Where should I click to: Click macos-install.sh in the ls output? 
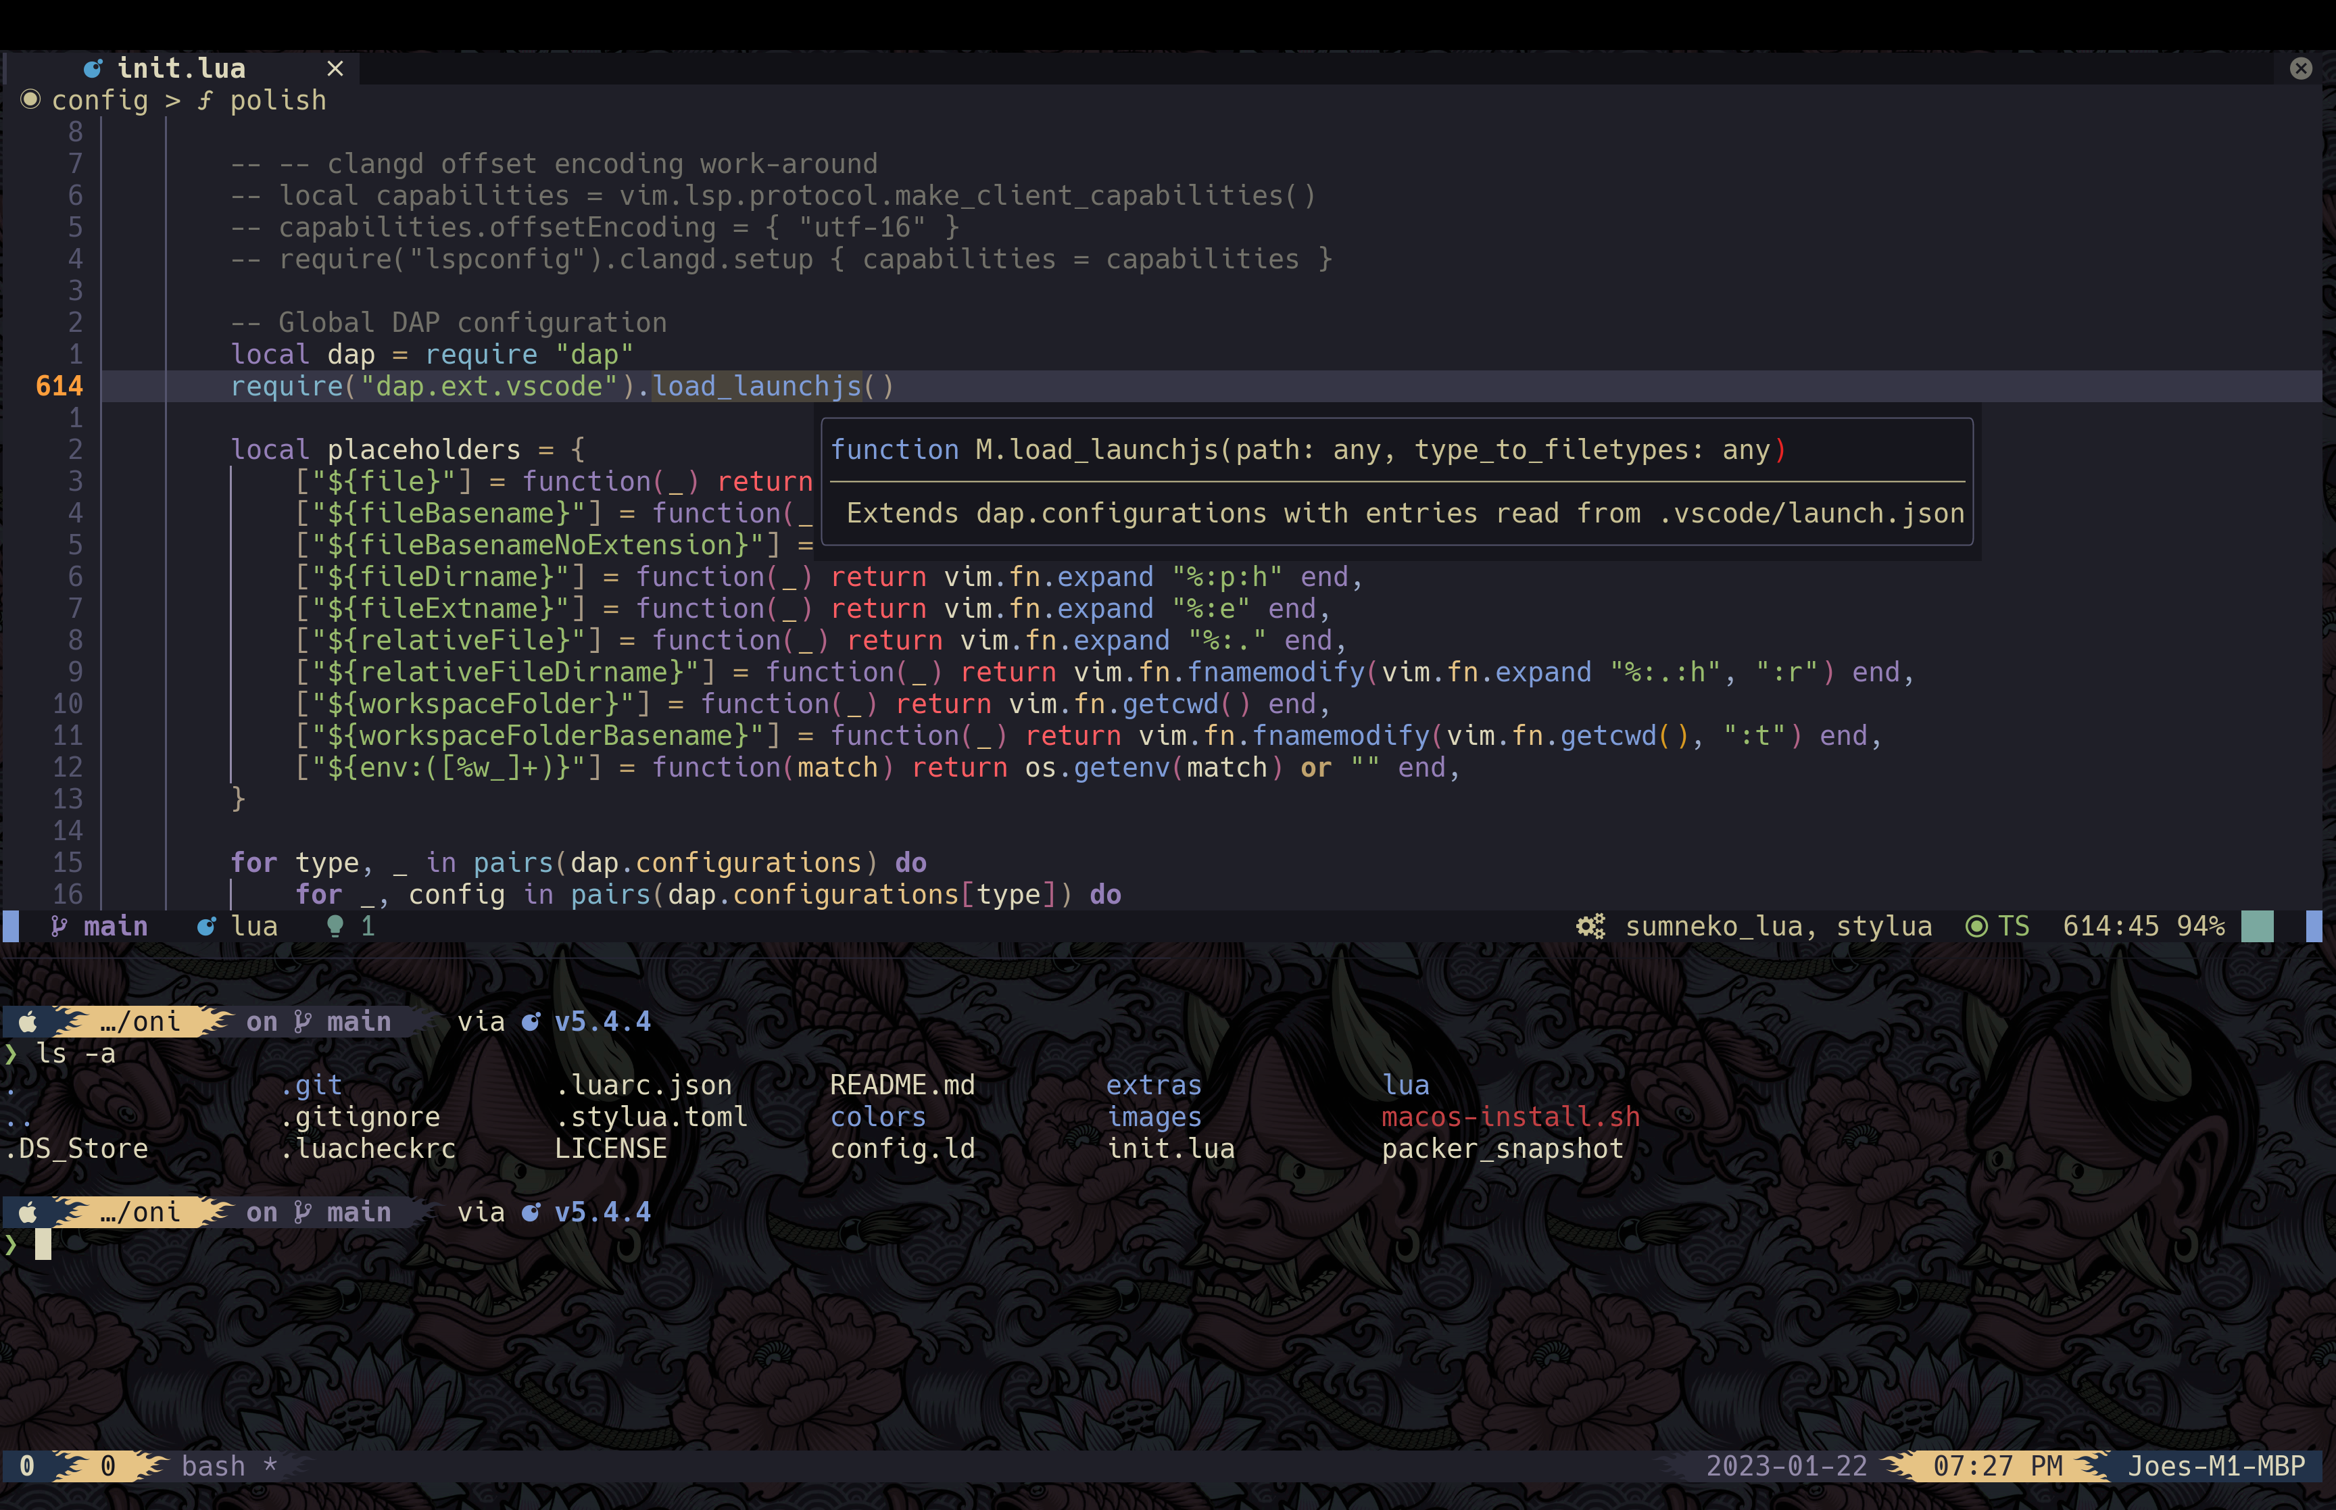pyautogui.click(x=1509, y=1117)
